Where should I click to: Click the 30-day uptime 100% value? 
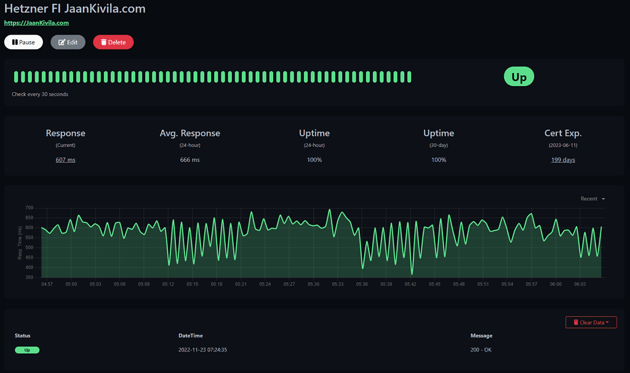click(438, 160)
